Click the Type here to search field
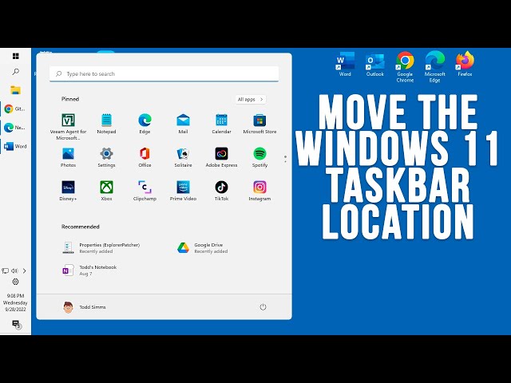Viewport: 511px width, 383px height. [164, 74]
